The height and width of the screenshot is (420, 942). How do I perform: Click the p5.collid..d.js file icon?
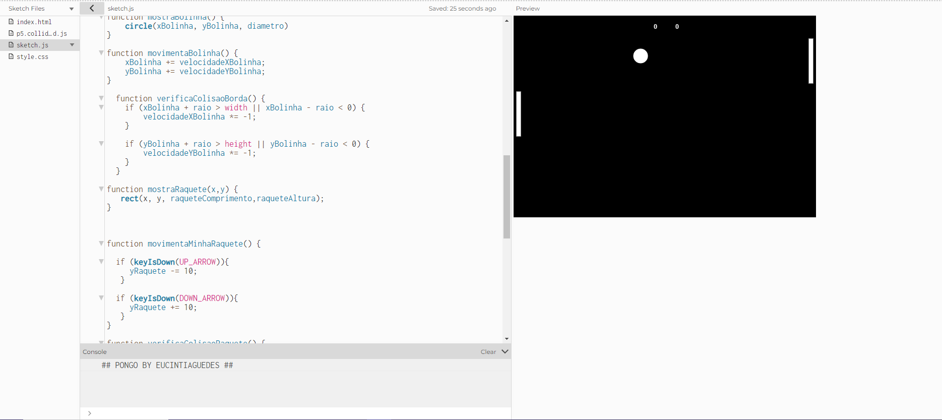[x=11, y=33]
